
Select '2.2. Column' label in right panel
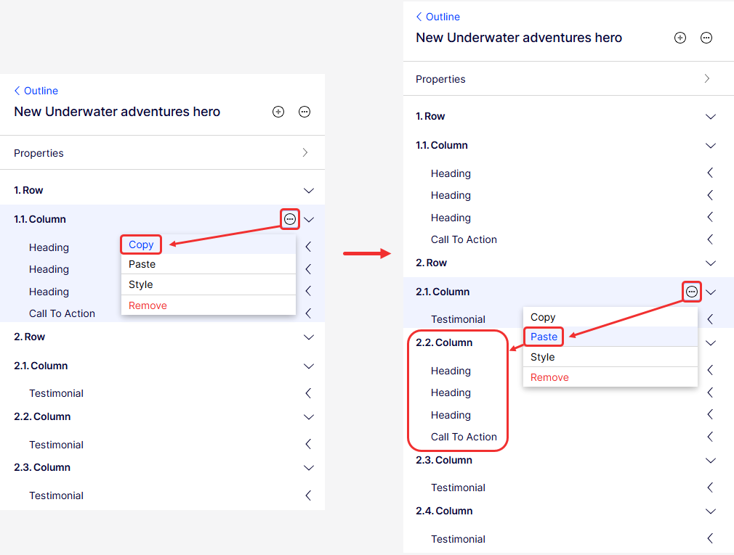444,343
